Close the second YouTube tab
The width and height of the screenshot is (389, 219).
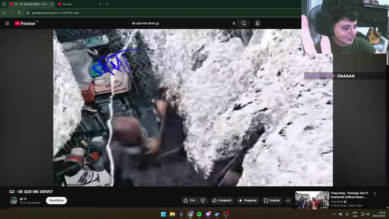click(100, 4)
